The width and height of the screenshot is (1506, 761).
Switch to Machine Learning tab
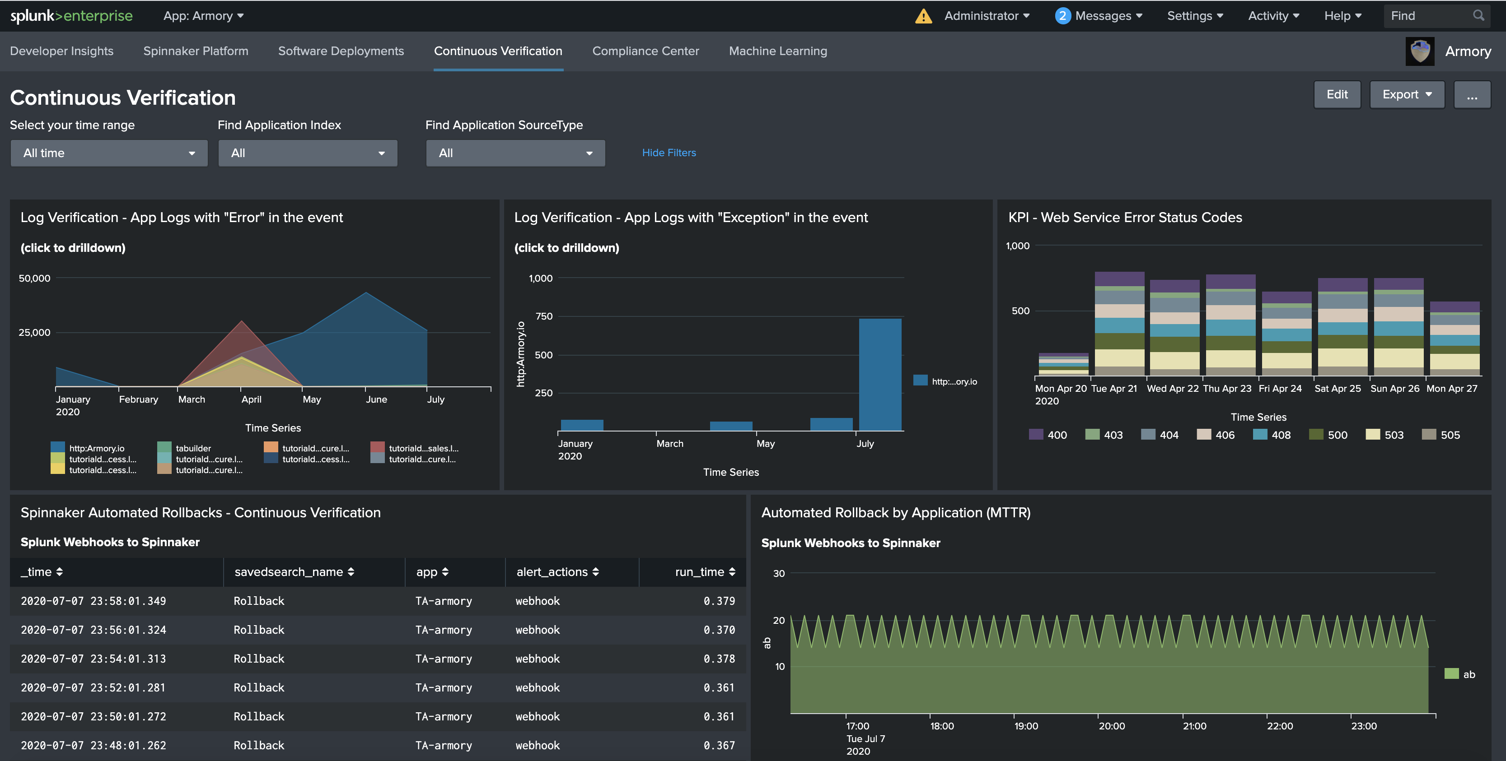tap(777, 51)
